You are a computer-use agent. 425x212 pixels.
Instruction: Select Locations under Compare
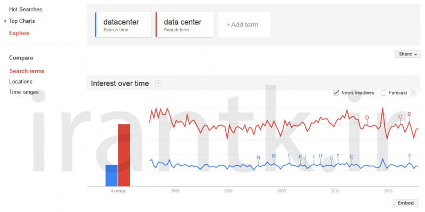point(21,82)
